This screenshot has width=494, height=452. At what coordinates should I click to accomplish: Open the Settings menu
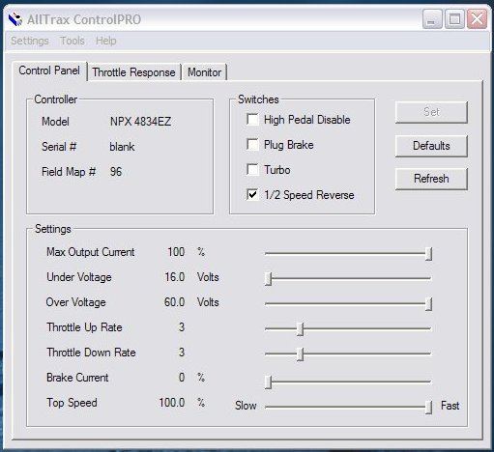[30, 41]
